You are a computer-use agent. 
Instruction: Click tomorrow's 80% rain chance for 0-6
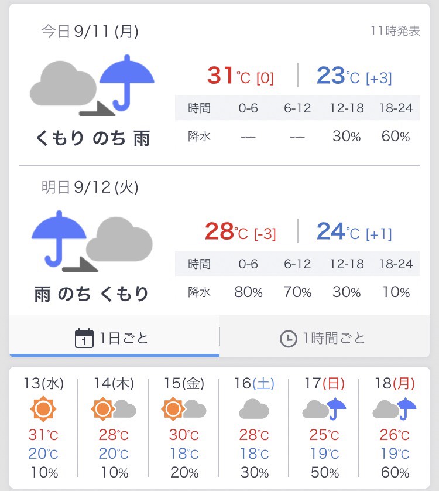tap(248, 291)
